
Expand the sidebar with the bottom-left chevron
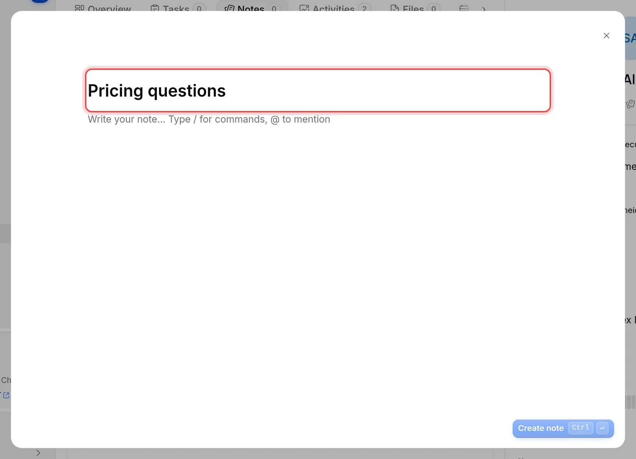[38, 453]
